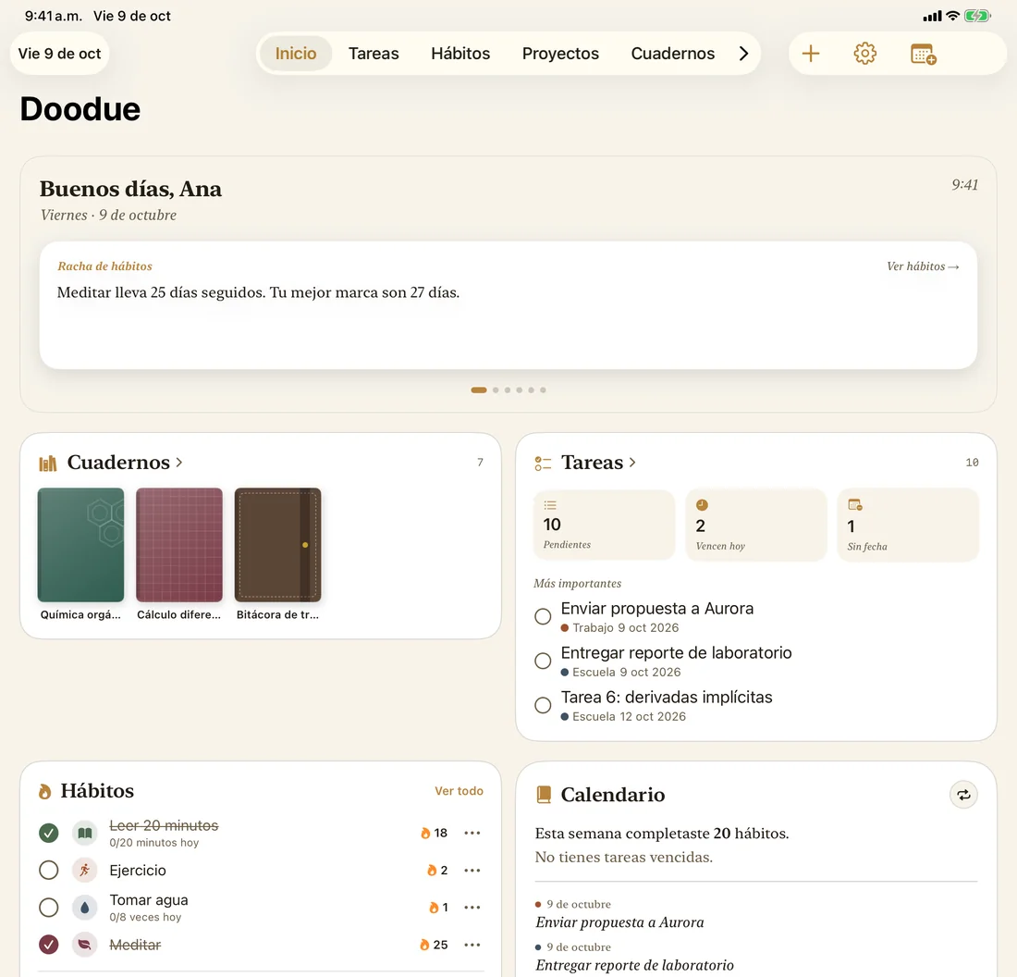Tap the Vie 9 de oct date button
The image size is (1017, 977).
click(60, 54)
